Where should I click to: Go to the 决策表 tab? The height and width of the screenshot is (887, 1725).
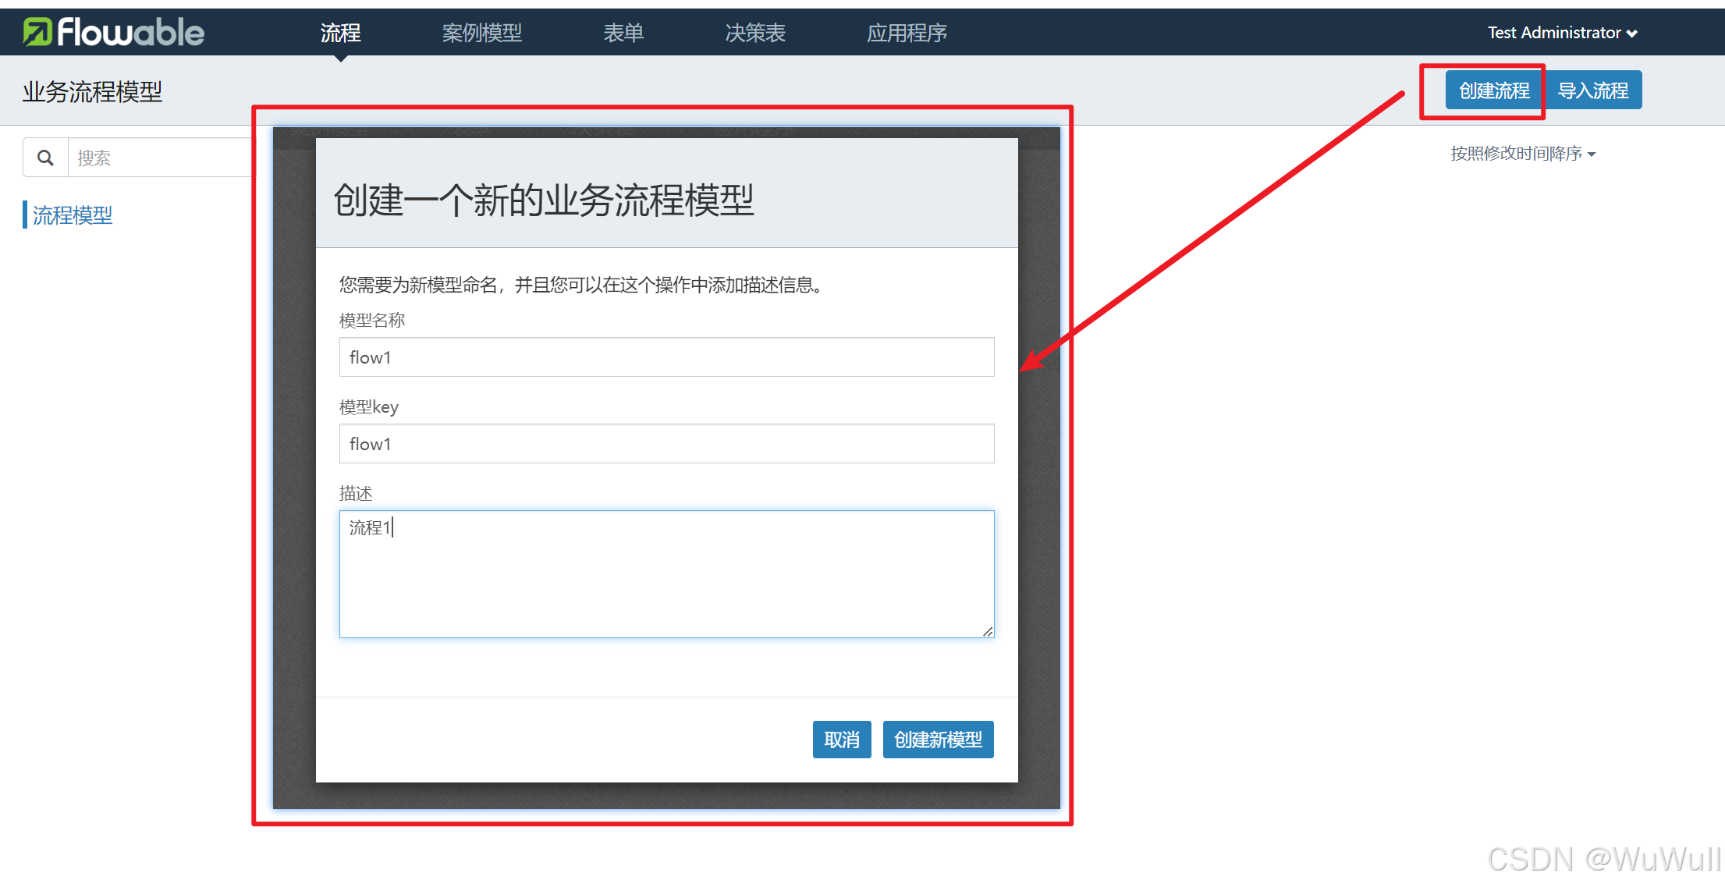pos(754,33)
